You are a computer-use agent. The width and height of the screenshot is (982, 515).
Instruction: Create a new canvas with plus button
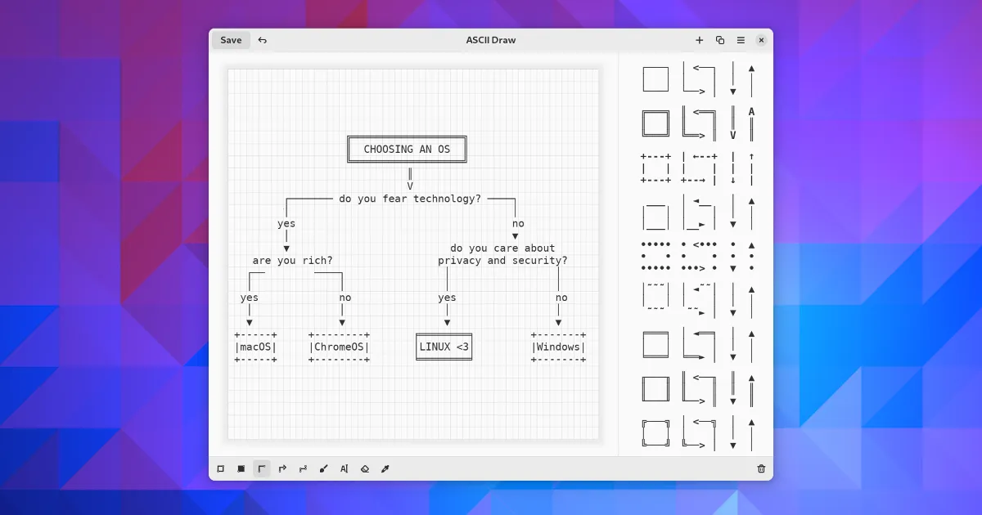click(x=699, y=40)
